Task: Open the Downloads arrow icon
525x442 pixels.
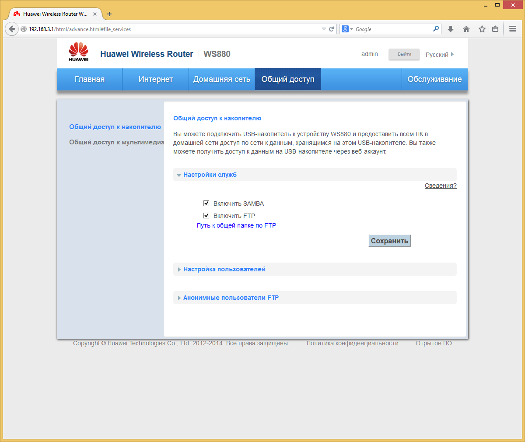Action: coord(451,29)
